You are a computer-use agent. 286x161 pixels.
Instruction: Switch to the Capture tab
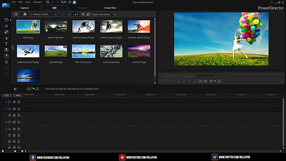(x=25, y=8)
